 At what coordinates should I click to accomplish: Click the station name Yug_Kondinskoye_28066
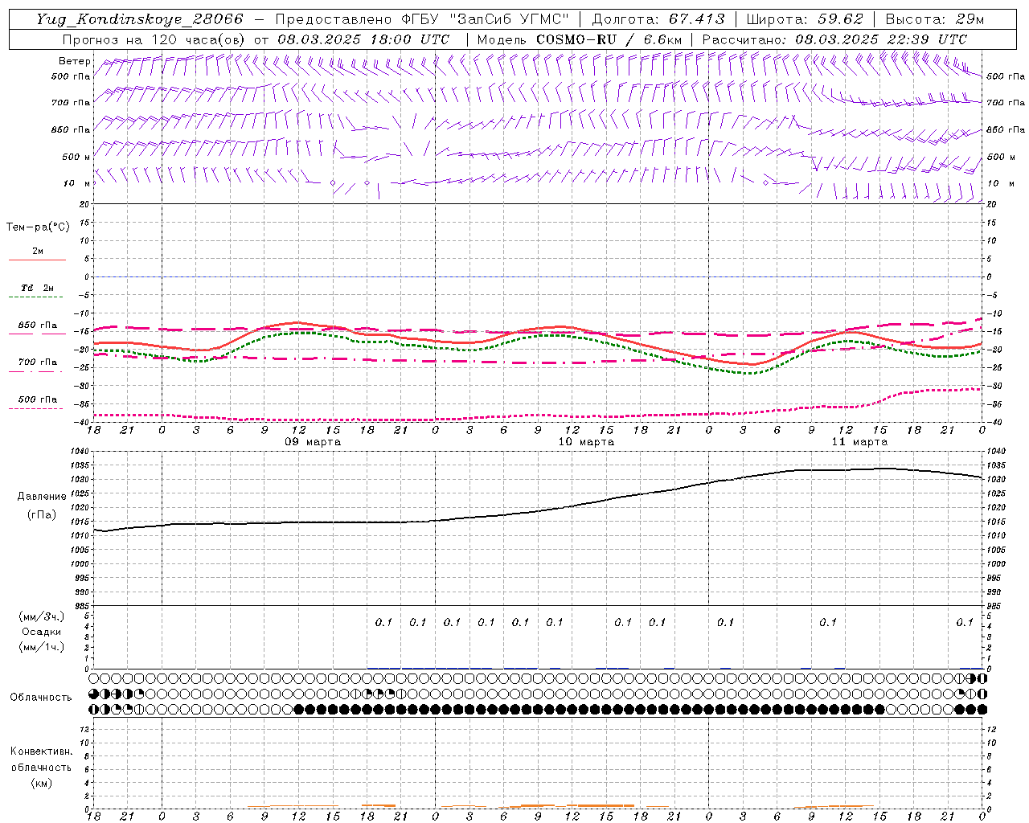coord(139,19)
